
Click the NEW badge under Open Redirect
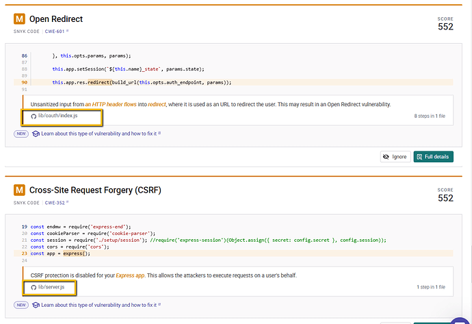coord(21,134)
